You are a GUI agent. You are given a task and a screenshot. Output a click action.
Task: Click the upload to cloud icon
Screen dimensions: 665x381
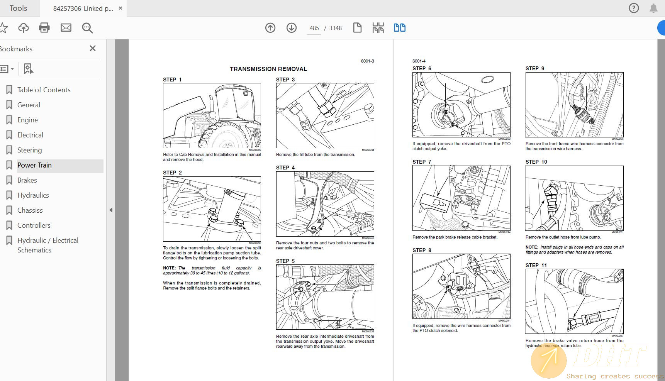pyautogui.click(x=24, y=28)
